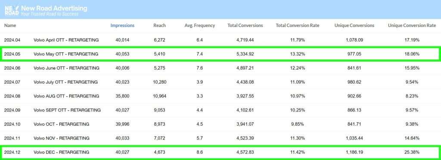
Task: Click reach value 10,280
Action: point(159,82)
